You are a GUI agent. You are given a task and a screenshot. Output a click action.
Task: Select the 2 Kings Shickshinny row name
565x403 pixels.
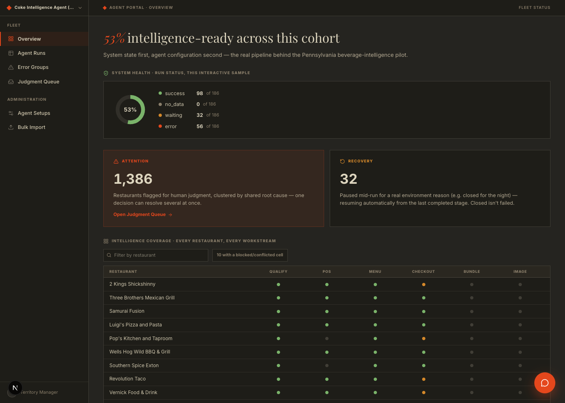(132, 284)
